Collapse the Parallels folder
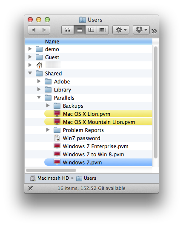Image resolution: width=183 pixels, height=227 pixels. click(x=39, y=98)
